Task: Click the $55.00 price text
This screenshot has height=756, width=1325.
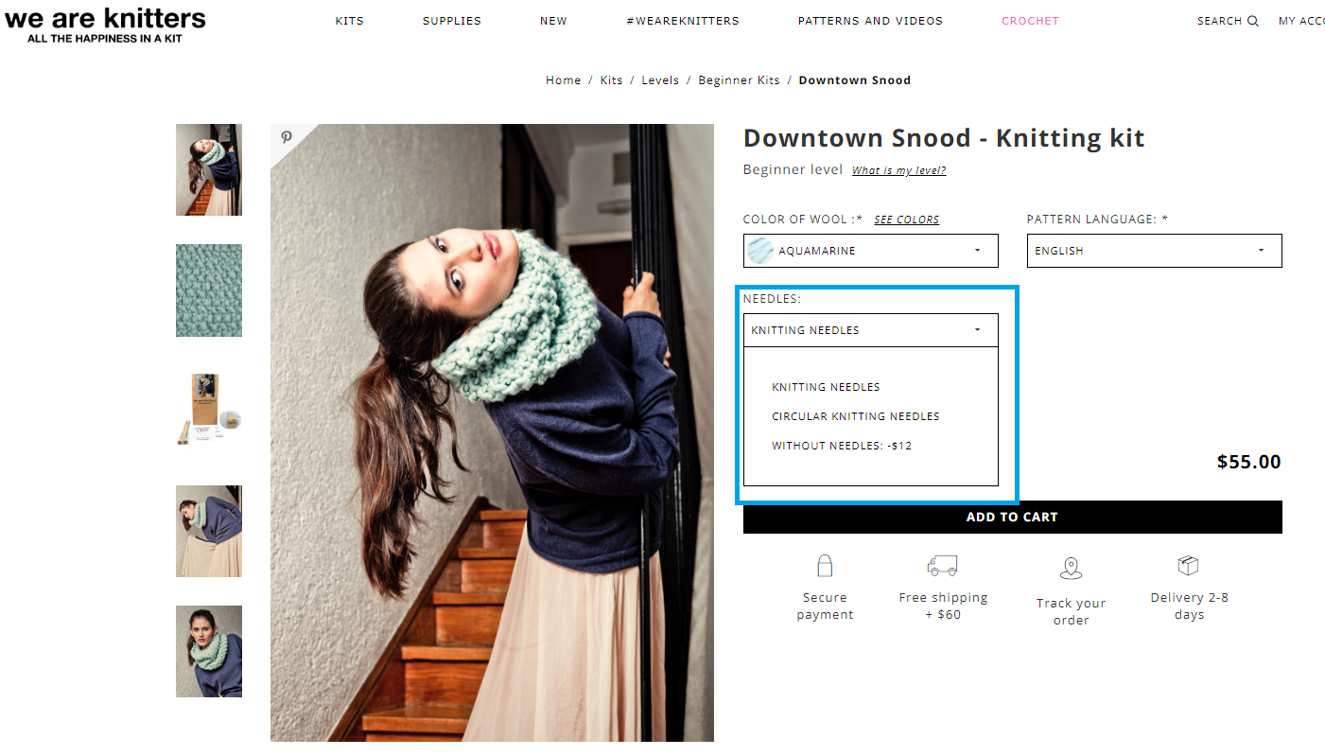Action: coord(1248,462)
